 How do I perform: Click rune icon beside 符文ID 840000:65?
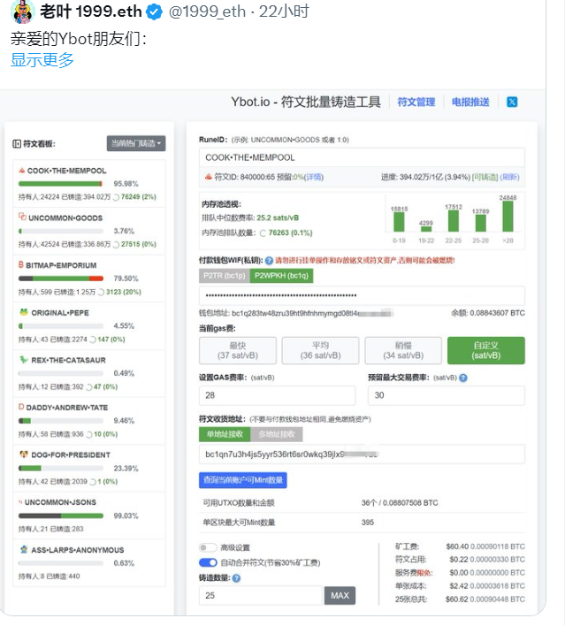[209, 177]
